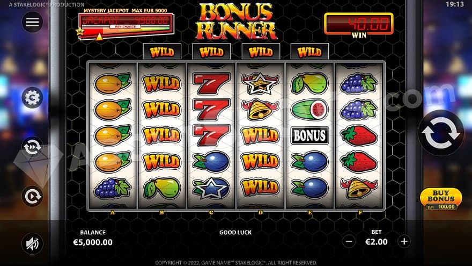Open the euro coin bet settings

(x=32, y=97)
